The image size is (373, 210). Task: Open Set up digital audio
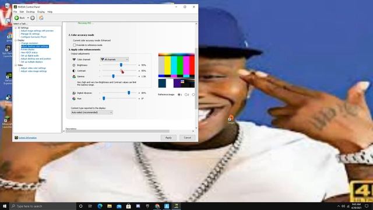(x=30, y=55)
